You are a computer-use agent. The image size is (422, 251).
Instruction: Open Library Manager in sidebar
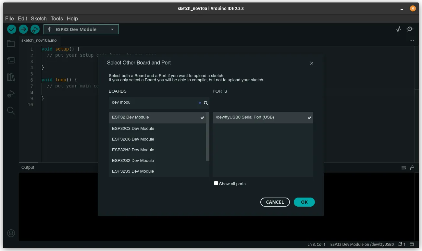pyautogui.click(x=11, y=77)
